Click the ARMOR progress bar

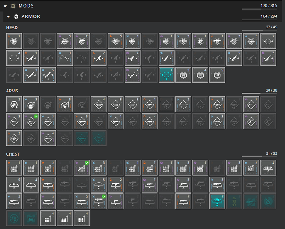point(260,20)
